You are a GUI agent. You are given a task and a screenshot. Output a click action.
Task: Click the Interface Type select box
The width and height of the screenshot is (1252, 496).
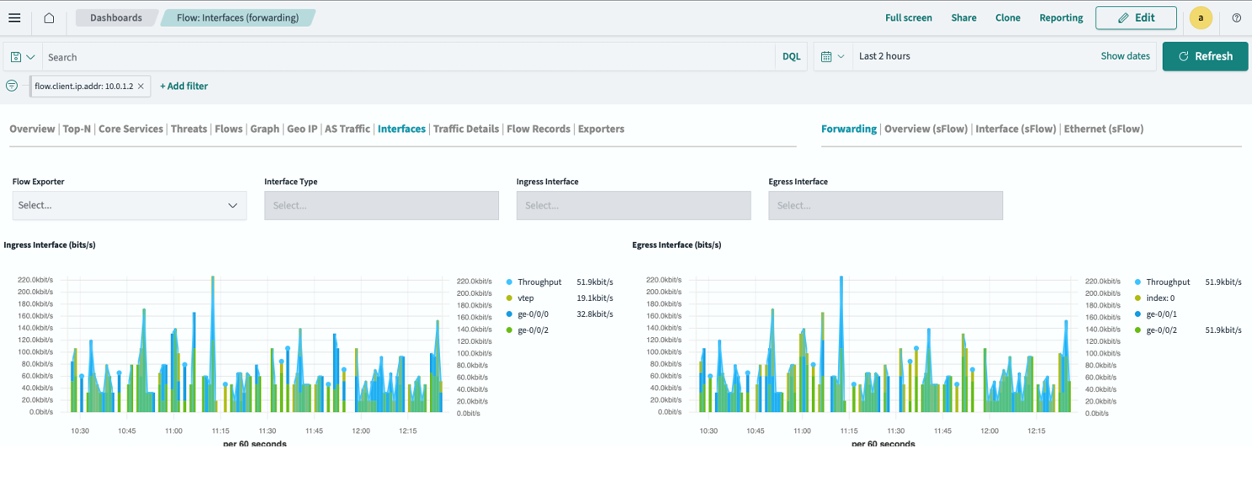(x=381, y=205)
